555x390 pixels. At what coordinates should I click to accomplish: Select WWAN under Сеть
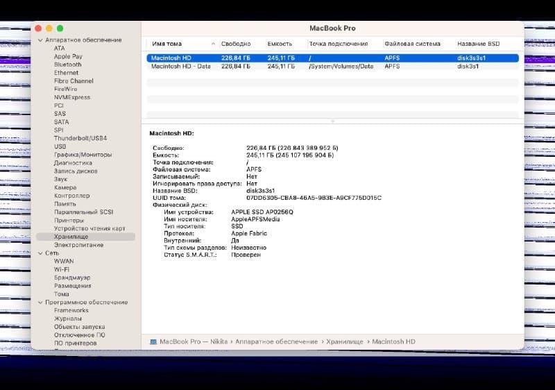(x=64, y=261)
